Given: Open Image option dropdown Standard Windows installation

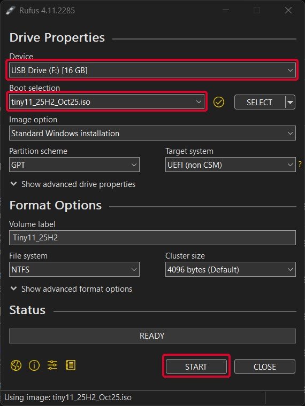Looking at the screenshot, I should 152,134.
